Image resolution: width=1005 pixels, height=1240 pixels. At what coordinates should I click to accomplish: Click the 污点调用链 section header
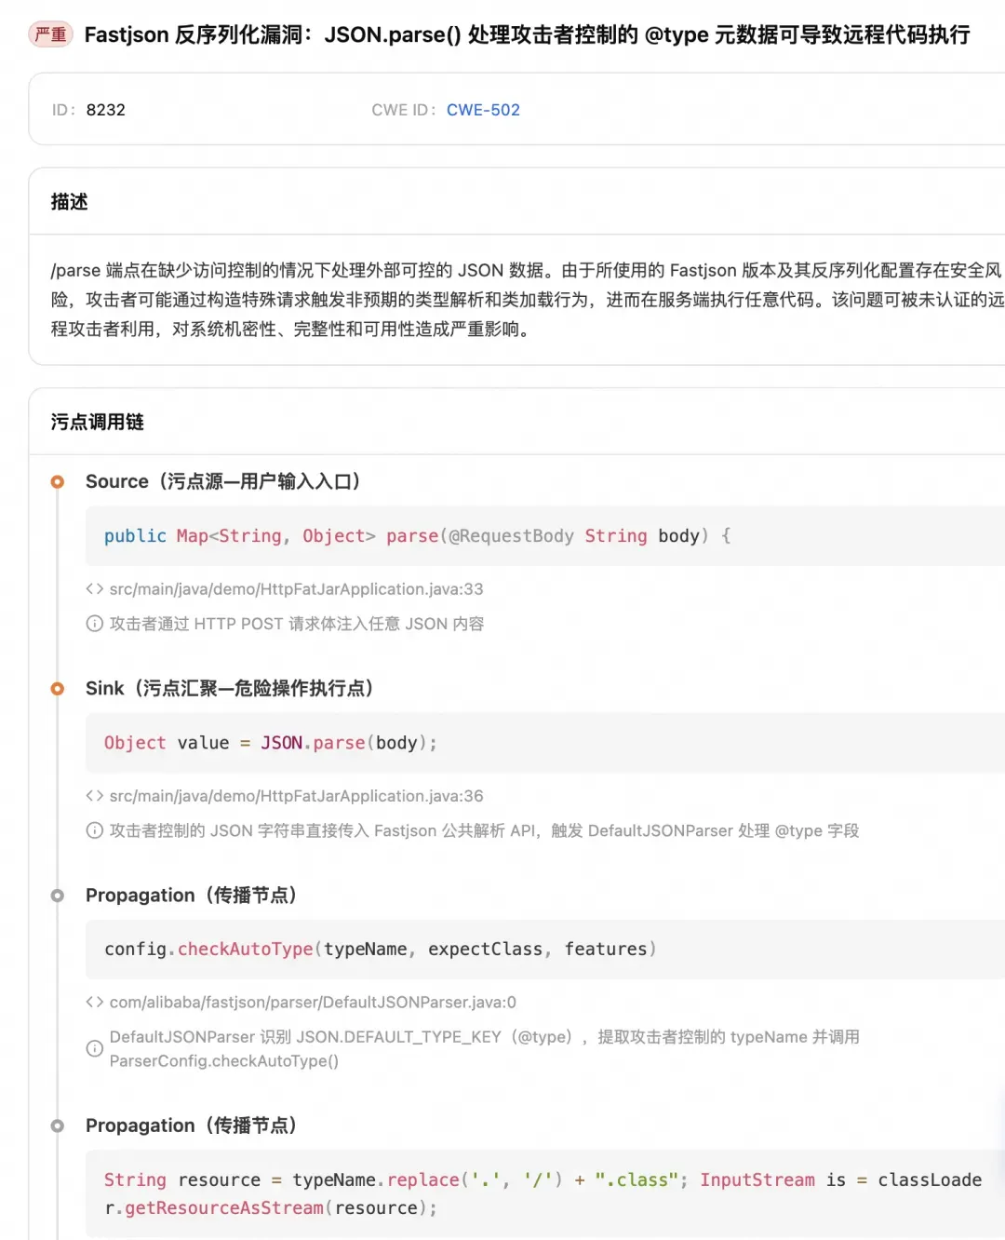pyautogui.click(x=97, y=422)
